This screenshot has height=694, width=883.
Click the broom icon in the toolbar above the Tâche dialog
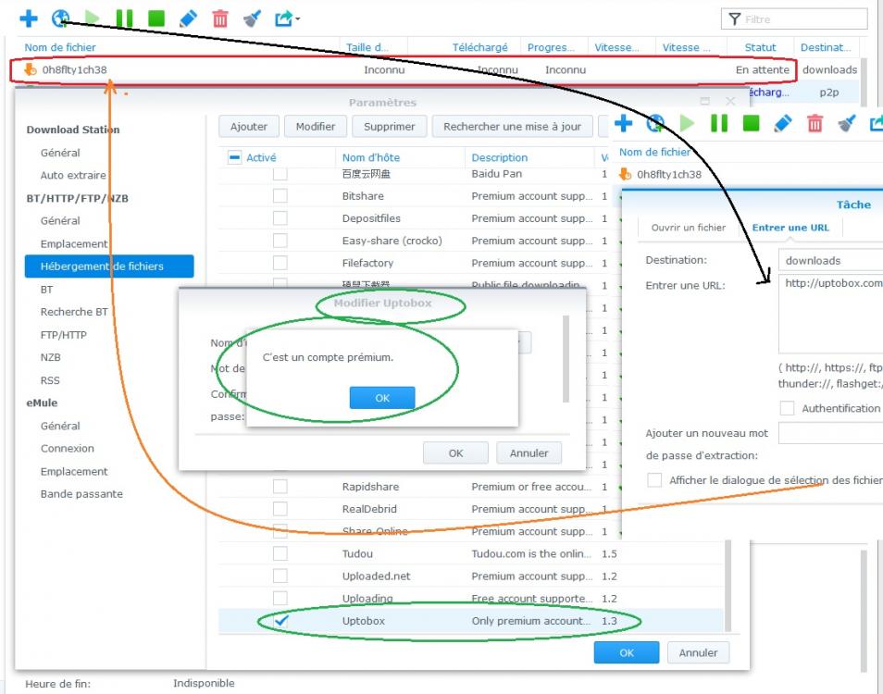846,123
